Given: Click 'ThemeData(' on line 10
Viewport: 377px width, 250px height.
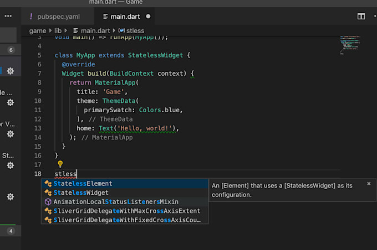Looking at the screenshot, I should point(120,101).
